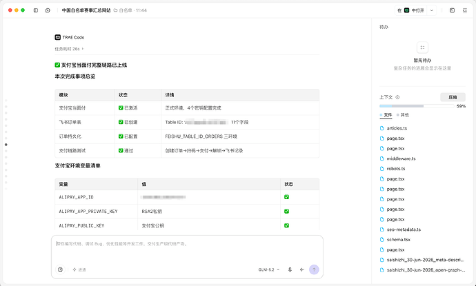Open the GLM-5.2 model selector
This screenshot has width=476, height=286.
(269, 269)
